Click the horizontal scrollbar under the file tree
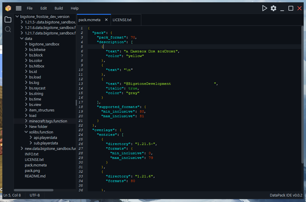 [34, 190]
